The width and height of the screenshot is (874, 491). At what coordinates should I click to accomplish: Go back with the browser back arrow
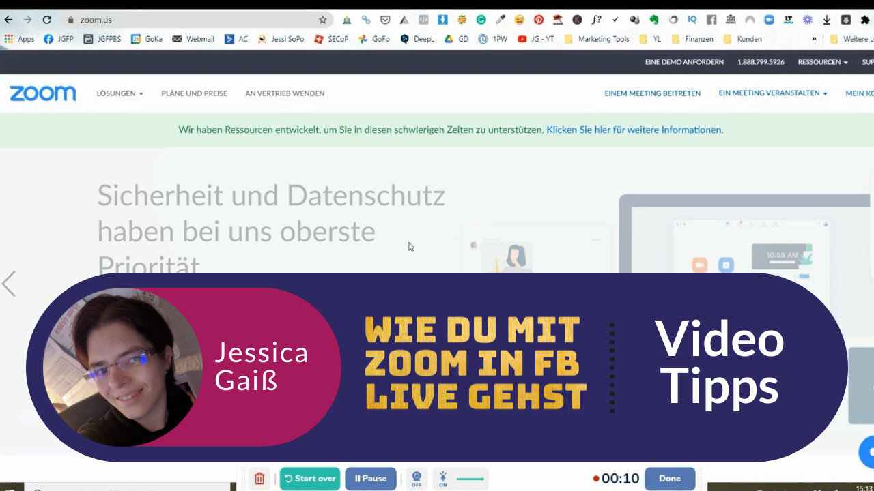coord(9,20)
